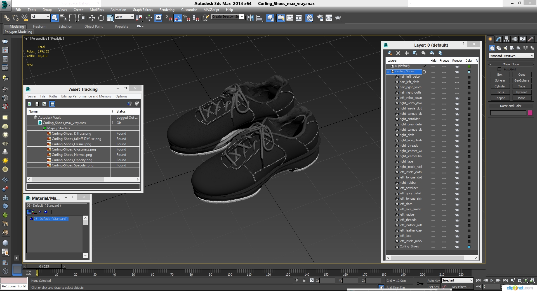Change green color swatch of default layer

pos(469,67)
